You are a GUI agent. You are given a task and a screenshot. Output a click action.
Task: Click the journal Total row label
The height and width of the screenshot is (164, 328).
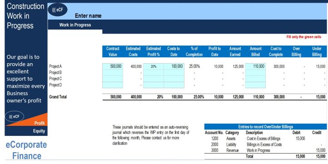click(x=249, y=156)
